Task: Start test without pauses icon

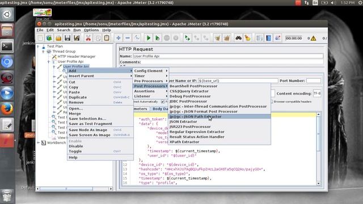Action: point(158,38)
